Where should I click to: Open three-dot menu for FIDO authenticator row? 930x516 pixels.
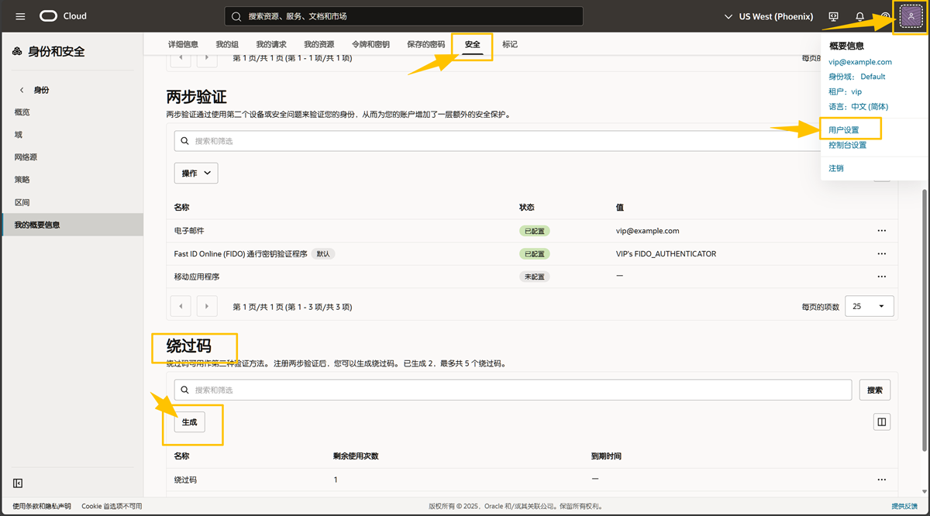(x=881, y=254)
